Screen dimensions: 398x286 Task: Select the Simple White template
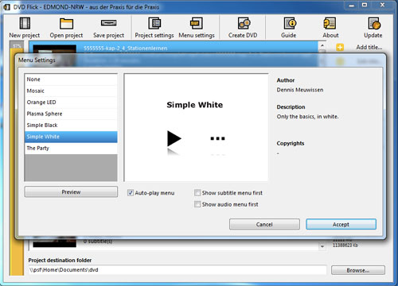(71, 137)
